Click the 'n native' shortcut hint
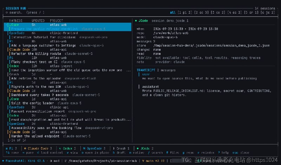 (137, 153)
